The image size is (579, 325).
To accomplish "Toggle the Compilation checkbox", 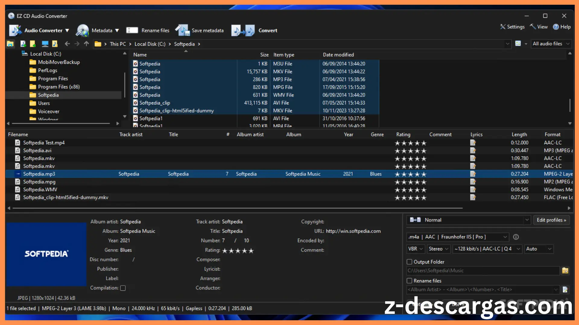I will tap(123, 288).
